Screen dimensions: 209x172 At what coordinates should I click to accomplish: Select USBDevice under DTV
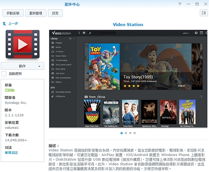(60, 96)
